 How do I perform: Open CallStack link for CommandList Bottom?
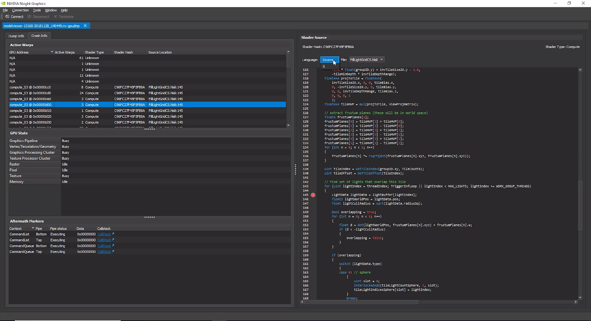(x=104, y=234)
